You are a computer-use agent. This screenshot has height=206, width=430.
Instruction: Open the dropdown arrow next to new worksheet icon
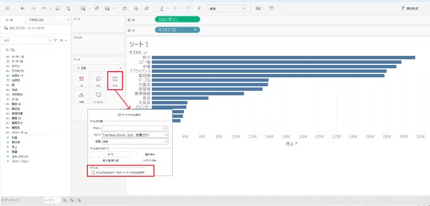click(x=89, y=8)
